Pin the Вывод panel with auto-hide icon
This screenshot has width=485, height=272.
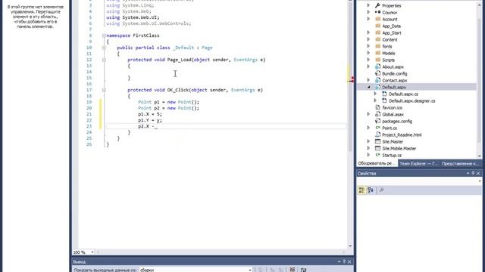tap(344, 261)
